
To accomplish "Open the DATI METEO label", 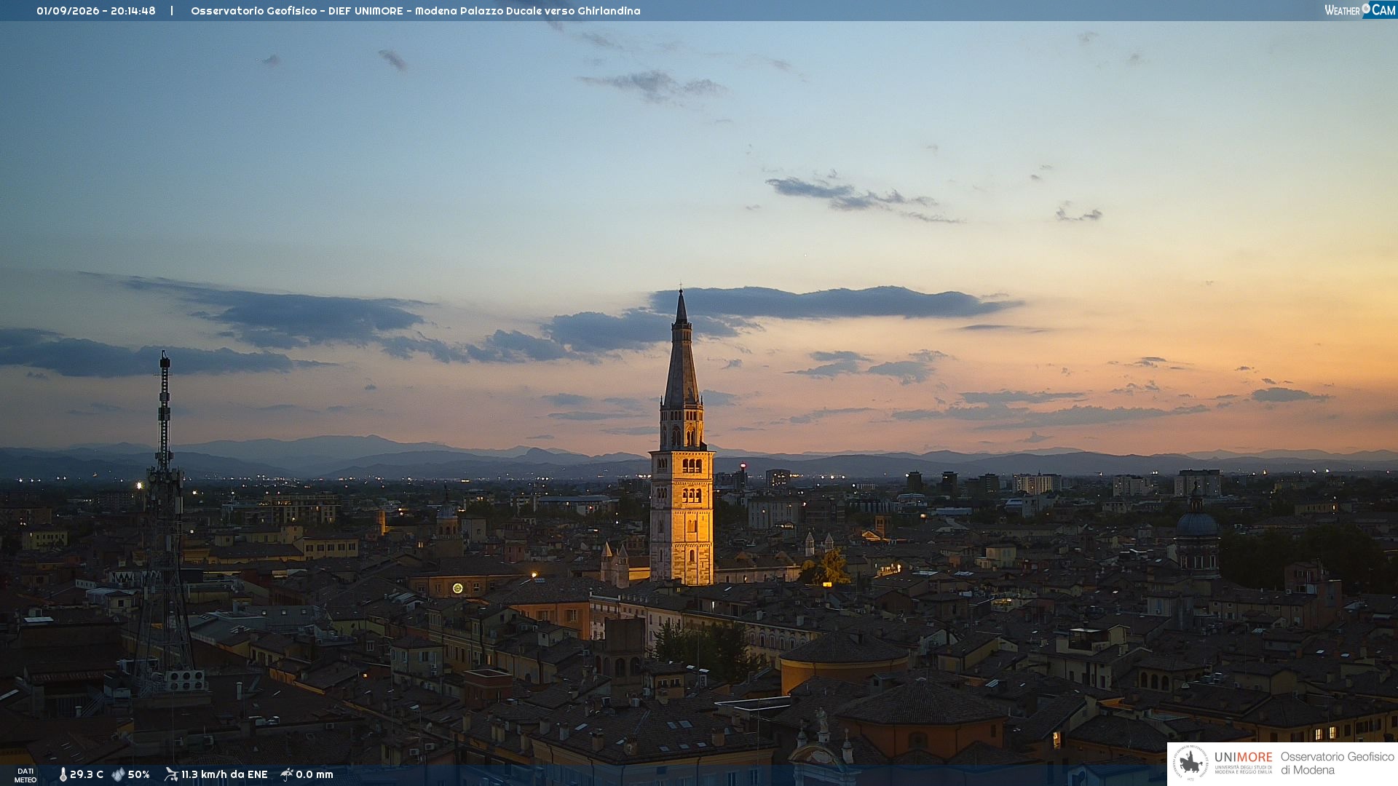I will click(25, 775).
